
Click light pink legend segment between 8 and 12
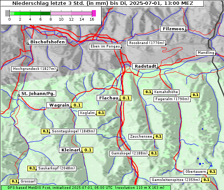coord(61,13)
